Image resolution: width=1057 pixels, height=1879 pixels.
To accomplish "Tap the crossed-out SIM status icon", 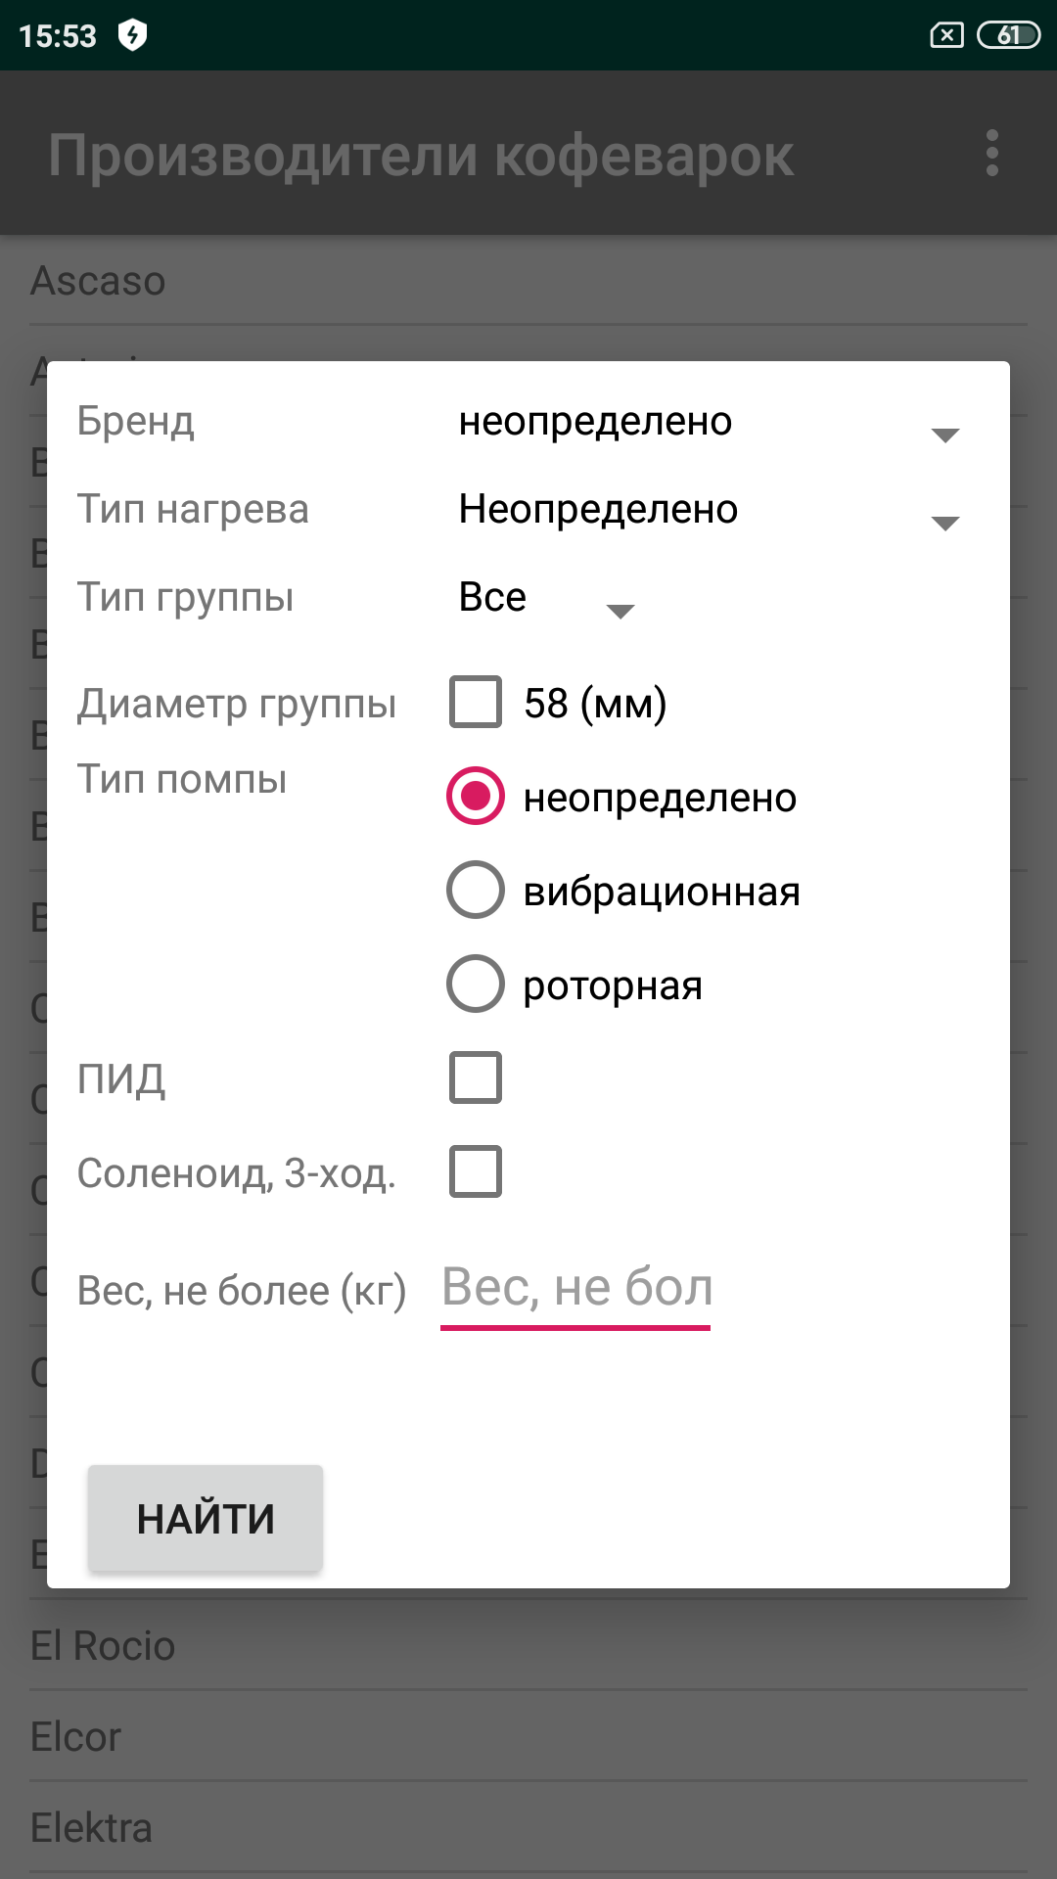I will point(945,36).
